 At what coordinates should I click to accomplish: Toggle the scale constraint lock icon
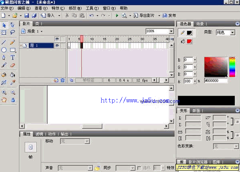(237, 135)
